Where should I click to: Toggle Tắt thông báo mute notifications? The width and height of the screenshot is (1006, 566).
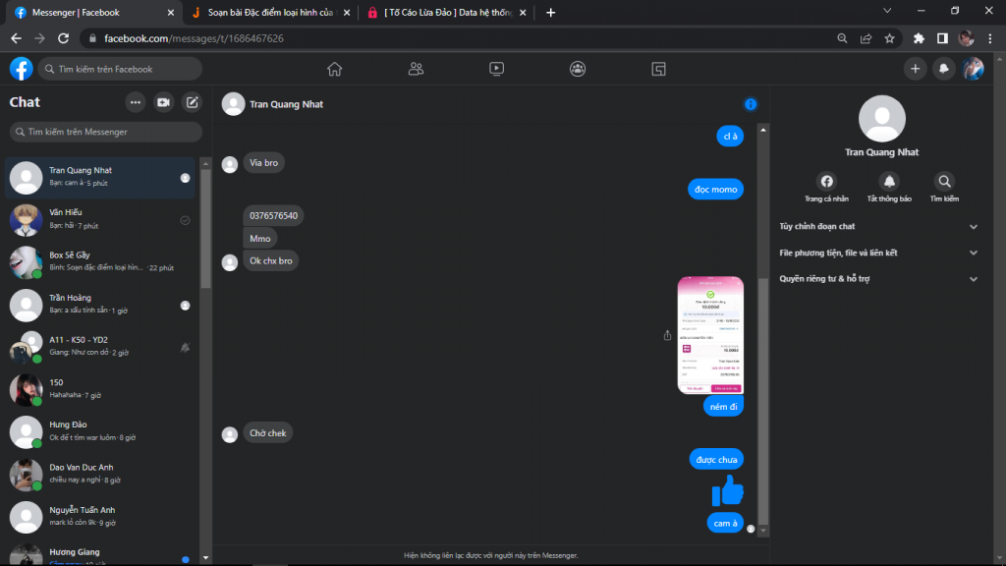(889, 182)
